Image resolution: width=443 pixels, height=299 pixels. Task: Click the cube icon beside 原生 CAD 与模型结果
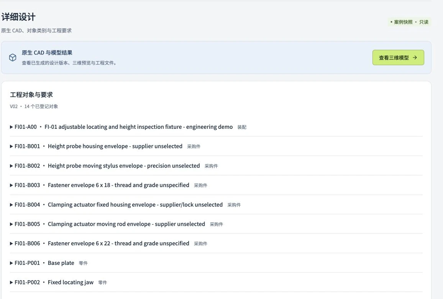coord(13,58)
